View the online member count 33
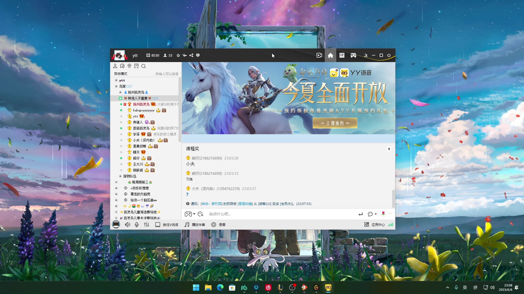Viewport: 524px width, 294px height. point(168,55)
